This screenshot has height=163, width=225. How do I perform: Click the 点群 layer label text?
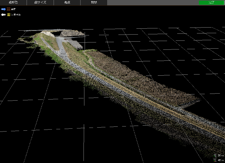[13, 9]
